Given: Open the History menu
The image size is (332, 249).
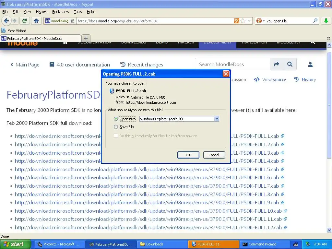Looking at the screenshot, I should [41, 12].
